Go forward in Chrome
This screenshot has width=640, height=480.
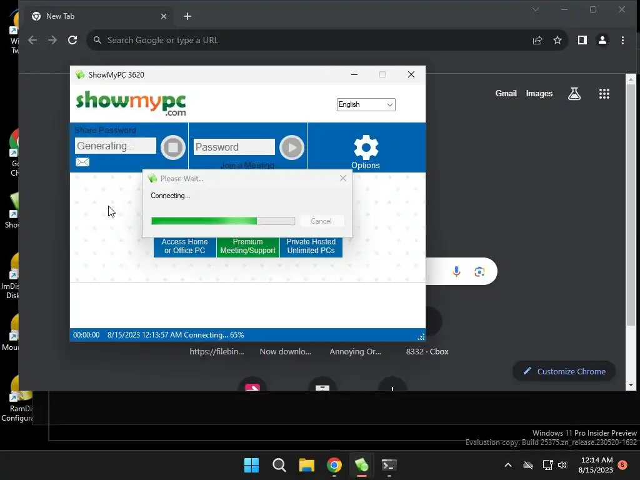coord(52,40)
